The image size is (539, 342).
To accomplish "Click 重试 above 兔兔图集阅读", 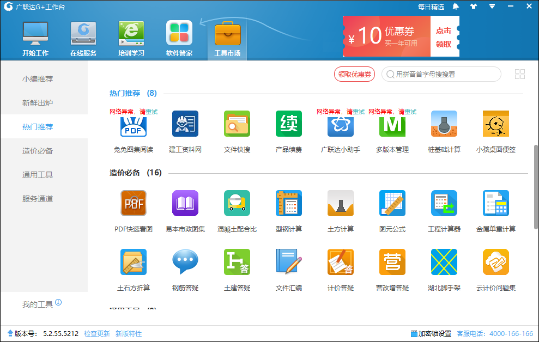I will pos(152,112).
